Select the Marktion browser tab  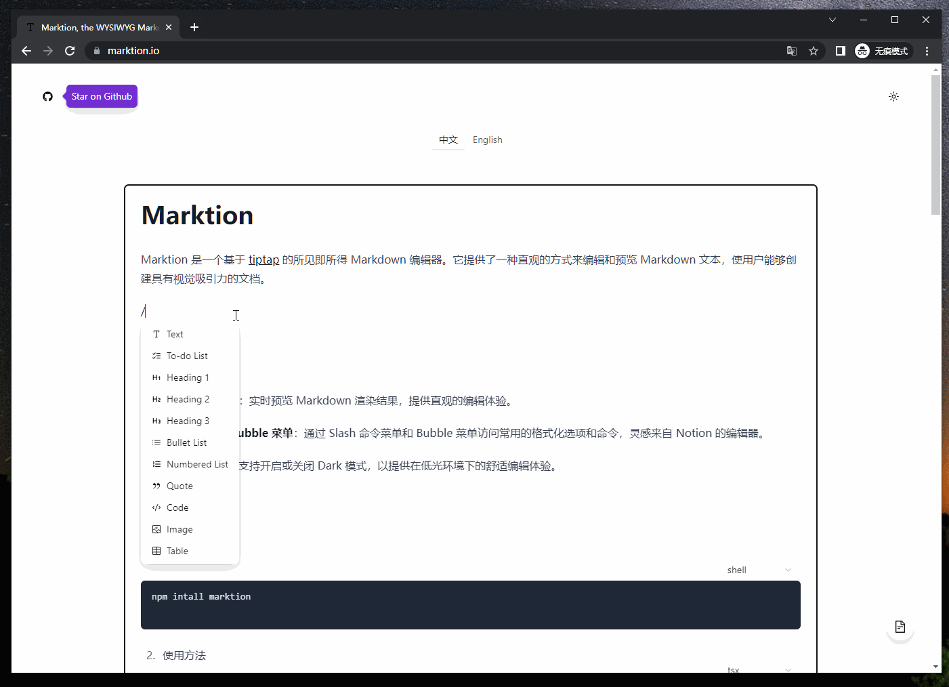(x=98, y=27)
